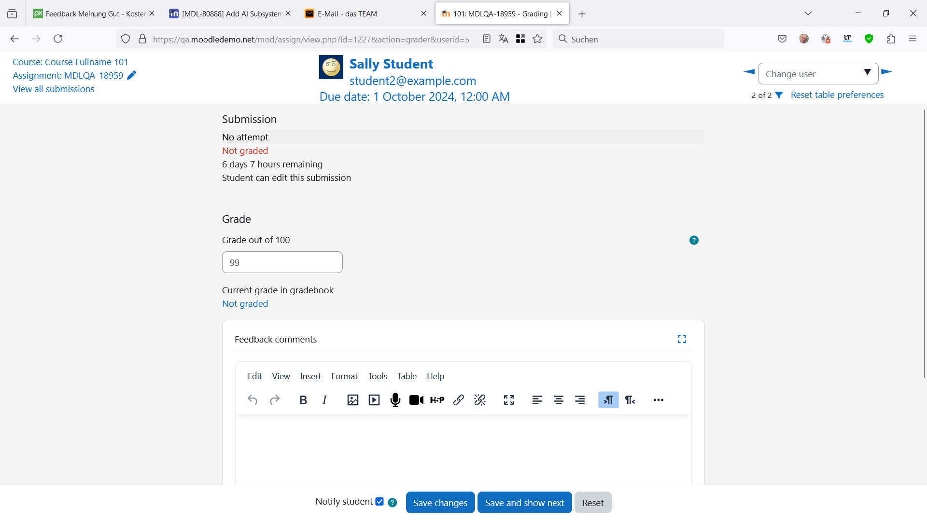The height and width of the screenshot is (521, 927).
Task: Focus the grade input field showing 99
Action: point(282,262)
